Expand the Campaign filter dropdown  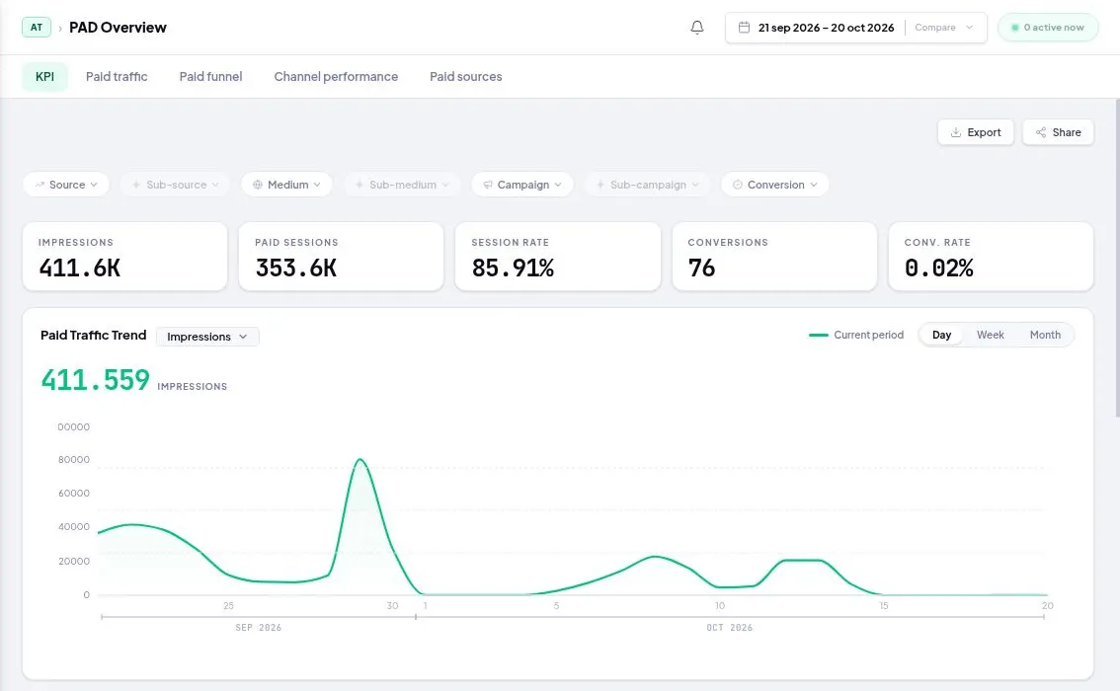(x=522, y=185)
